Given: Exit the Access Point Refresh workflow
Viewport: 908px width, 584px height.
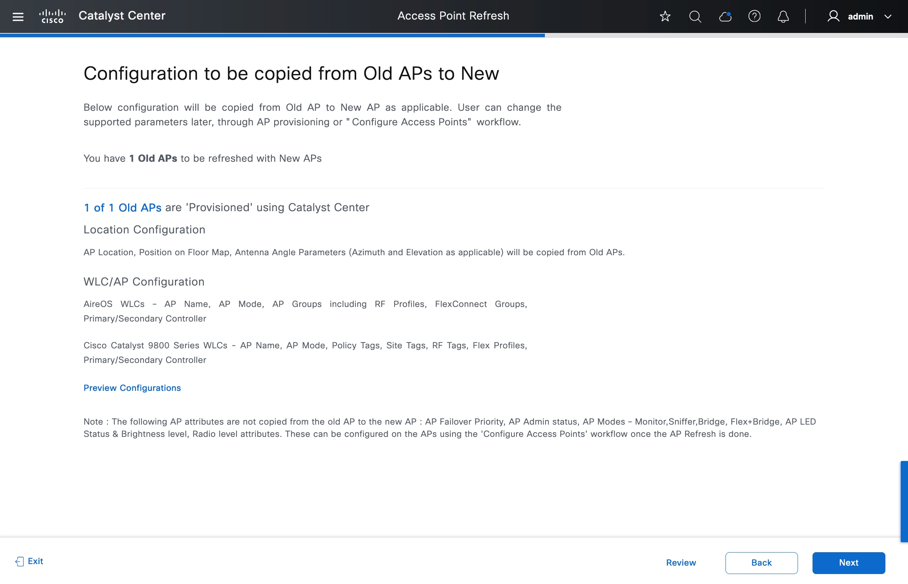Looking at the screenshot, I should point(35,561).
